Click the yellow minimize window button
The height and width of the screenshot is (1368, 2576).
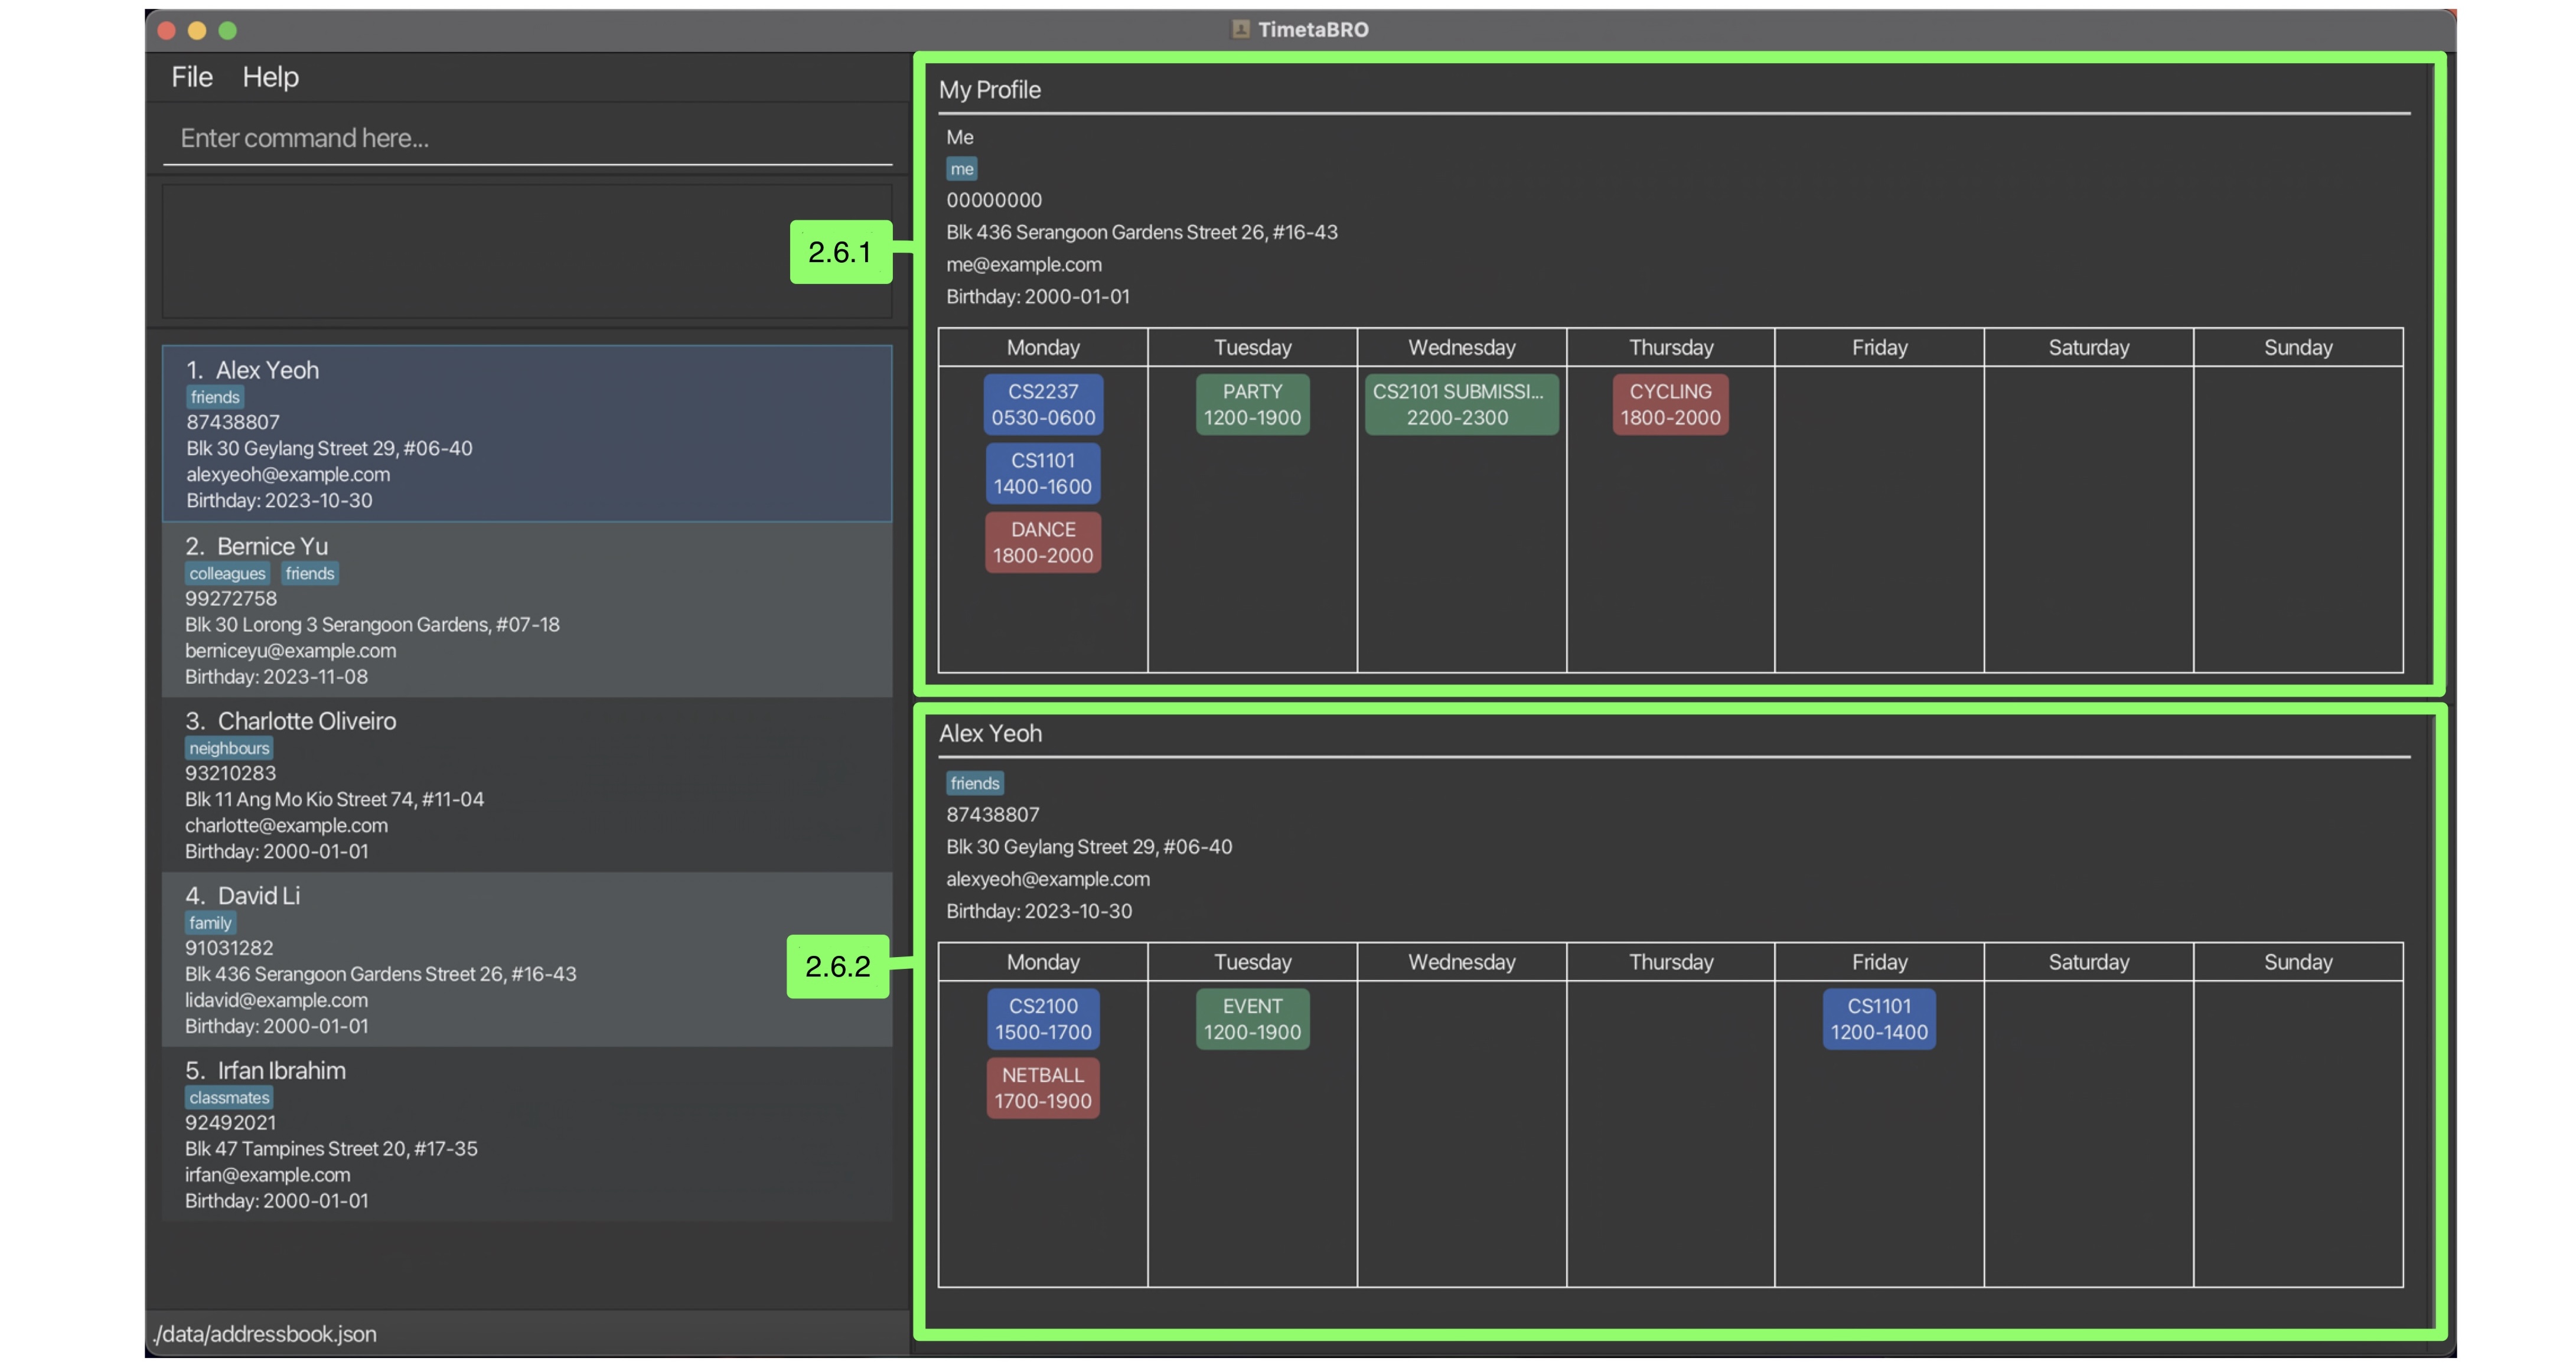coord(197,30)
